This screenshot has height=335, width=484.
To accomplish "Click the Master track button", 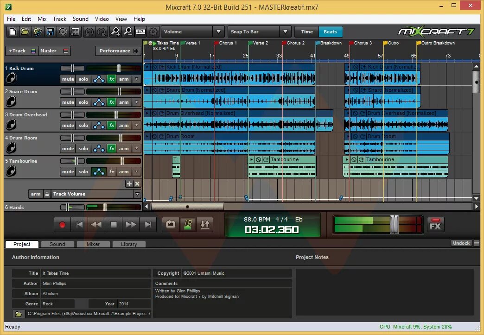I will coord(54,51).
